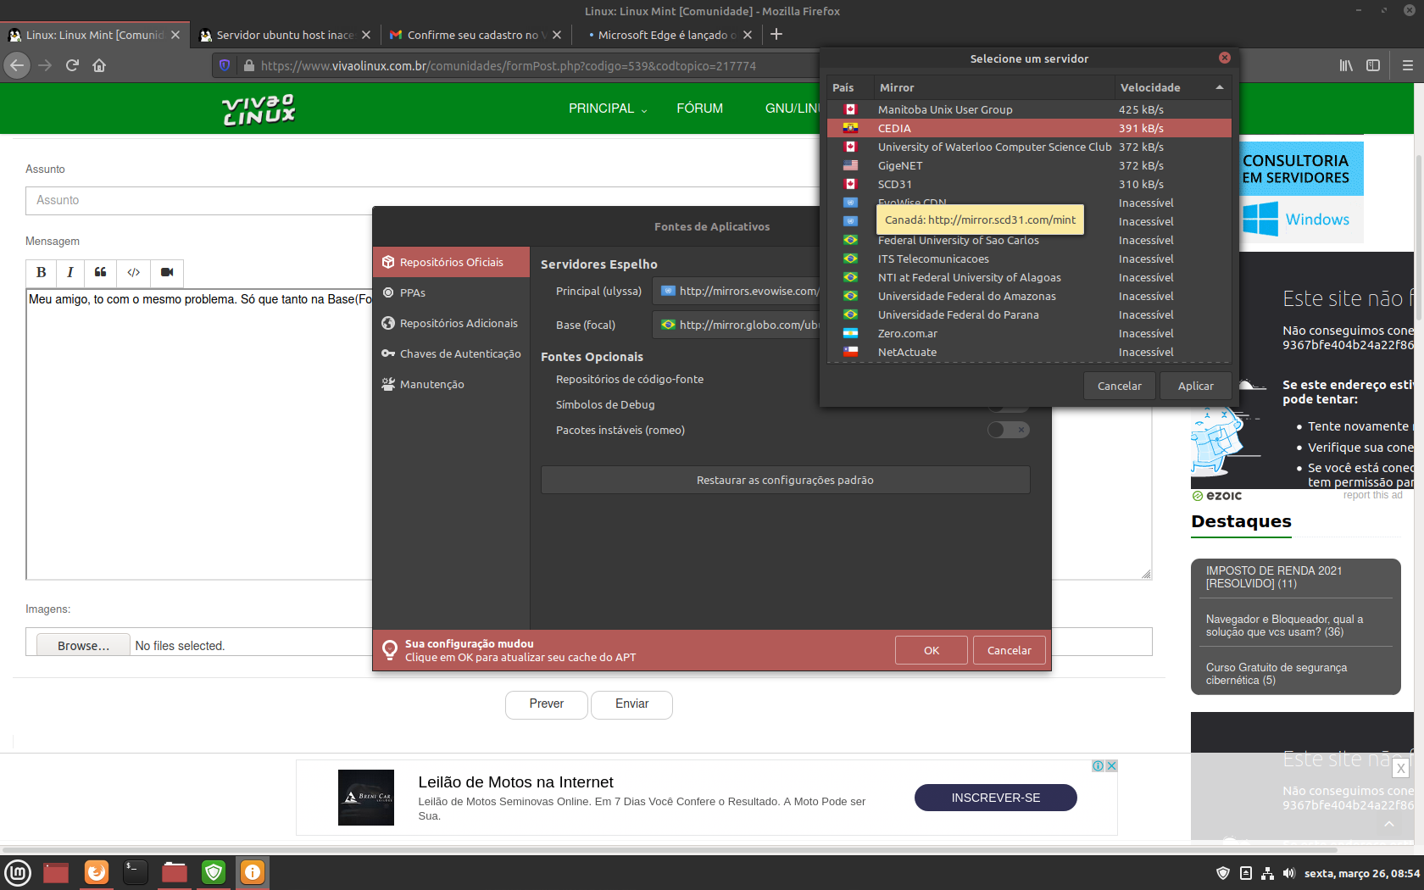1424x890 pixels.
Task: Open Firefox hamburger menu
Action: click(1408, 65)
